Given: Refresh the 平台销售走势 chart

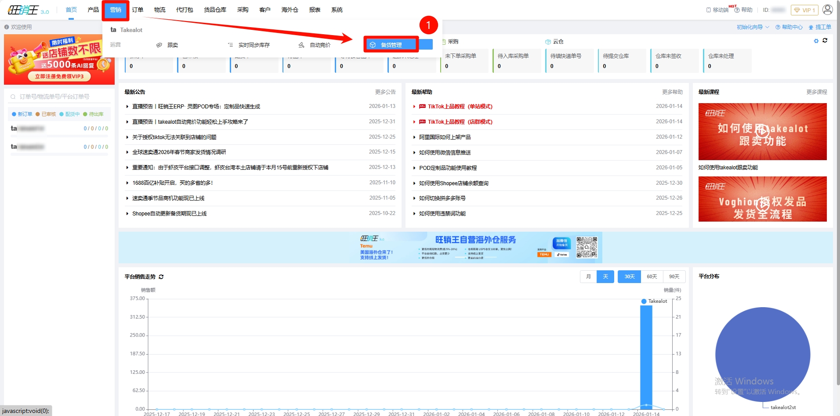Looking at the screenshot, I should pos(161,277).
